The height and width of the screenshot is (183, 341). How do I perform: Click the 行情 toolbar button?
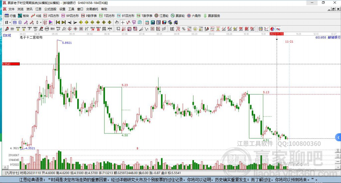point(10,16)
